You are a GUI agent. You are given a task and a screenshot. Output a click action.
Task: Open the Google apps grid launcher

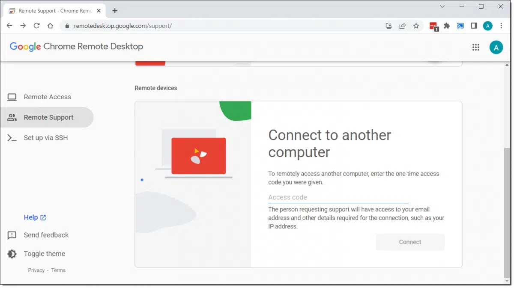point(475,48)
